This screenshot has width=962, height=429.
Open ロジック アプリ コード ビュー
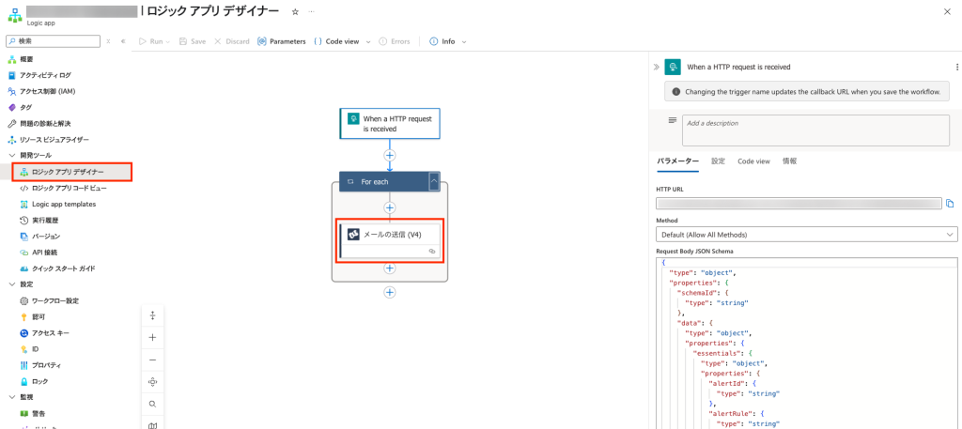coord(68,188)
